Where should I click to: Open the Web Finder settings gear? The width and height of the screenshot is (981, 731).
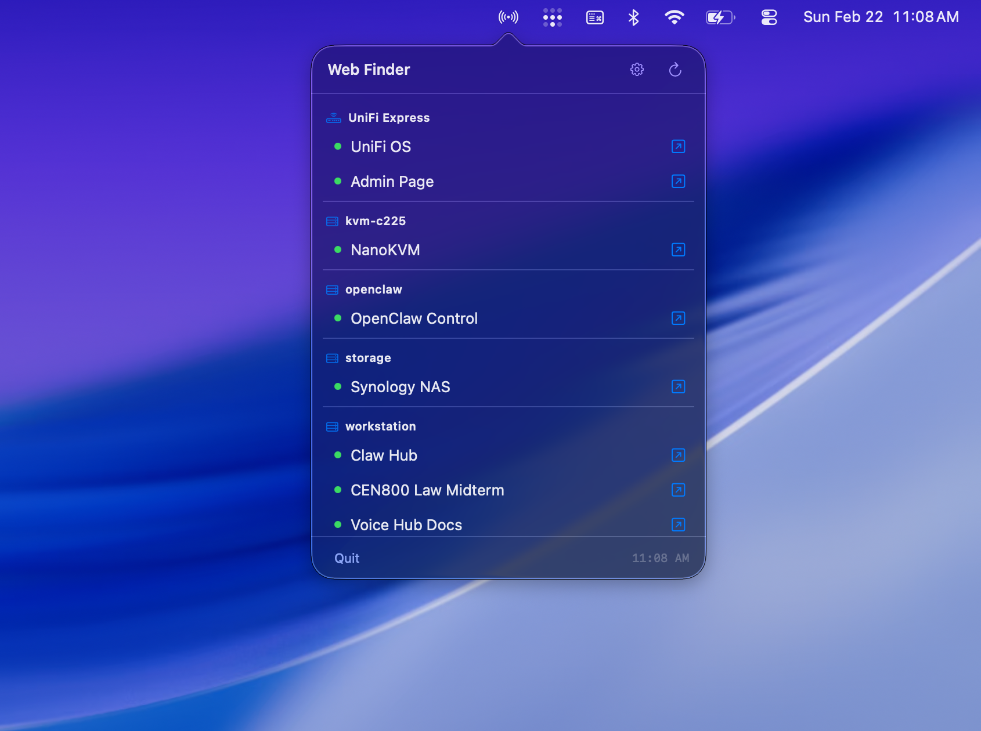637,70
